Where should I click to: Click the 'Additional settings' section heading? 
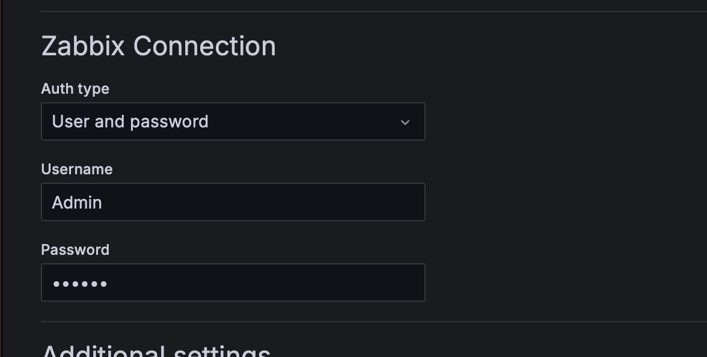(x=156, y=351)
